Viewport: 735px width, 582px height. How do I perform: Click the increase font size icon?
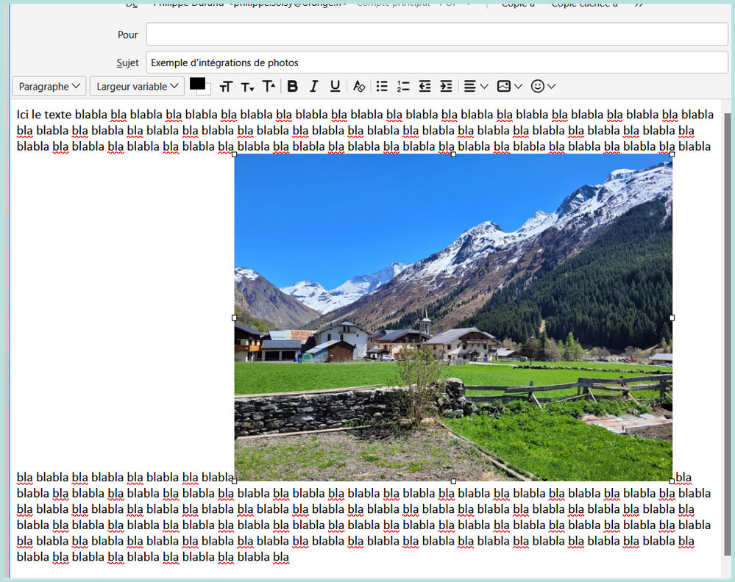point(269,87)
